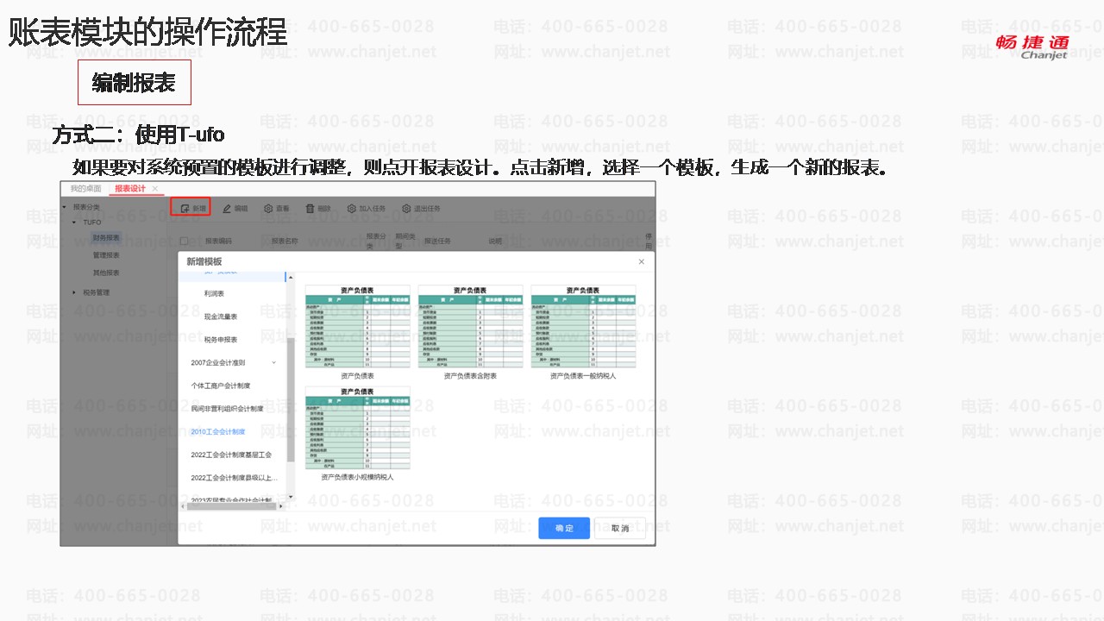The width and height of the screenshot is (1104, 621).
Task: Click the 加入任务 toolbar icon
Action: point(352,209)
